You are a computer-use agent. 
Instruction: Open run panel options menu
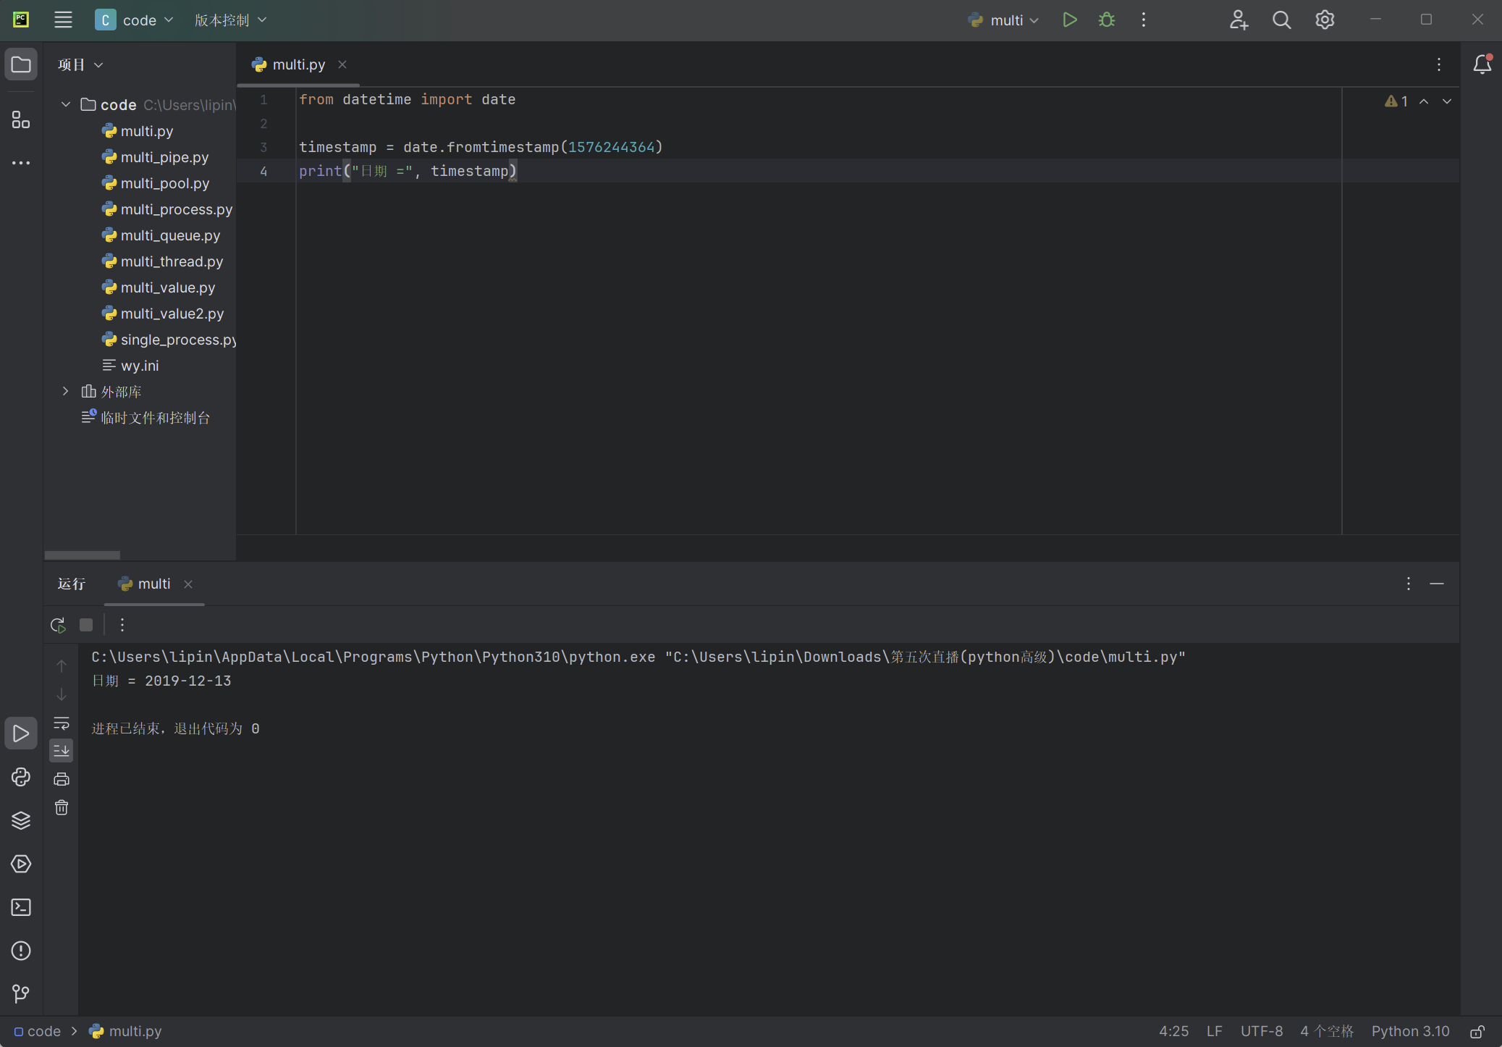click(x=1408, y=584)
